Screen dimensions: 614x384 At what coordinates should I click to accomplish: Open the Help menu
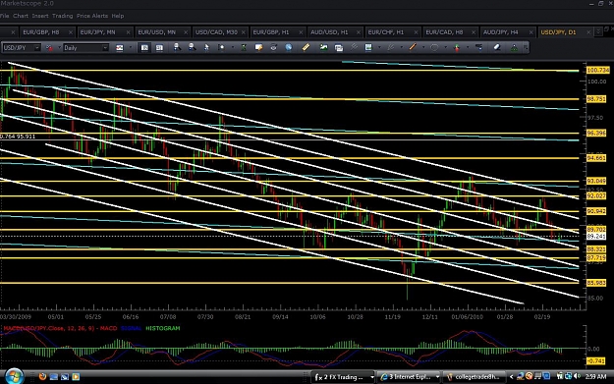click(x=118, y=16)
